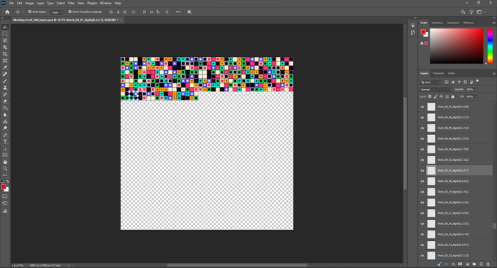
Task: Open the Auto-Select Layer dropdown
Action: tap(57, 12)
